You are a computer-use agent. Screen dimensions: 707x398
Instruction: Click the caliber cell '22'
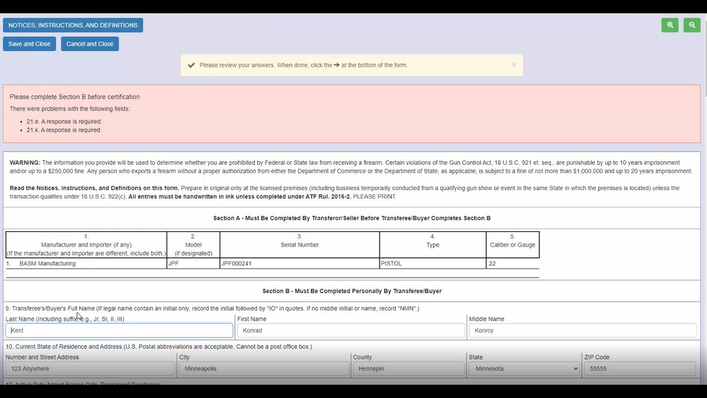[x=513, y=264]
